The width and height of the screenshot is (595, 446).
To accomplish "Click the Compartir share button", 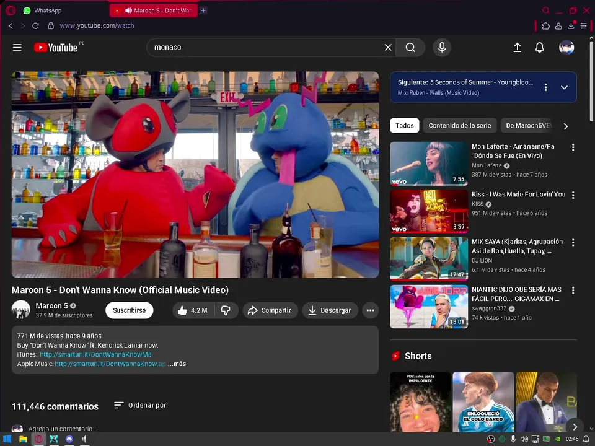I will [x=270, y=310].
